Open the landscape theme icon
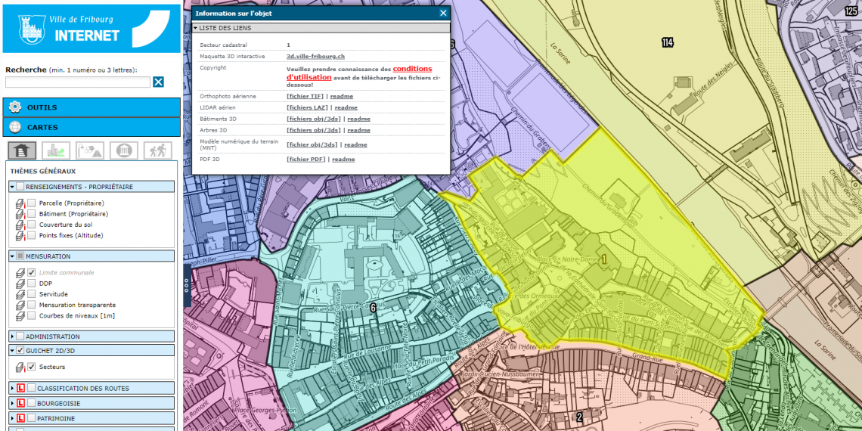Viewport: 862px width, 431px height. pyautogui.click(x=90, y=150)
